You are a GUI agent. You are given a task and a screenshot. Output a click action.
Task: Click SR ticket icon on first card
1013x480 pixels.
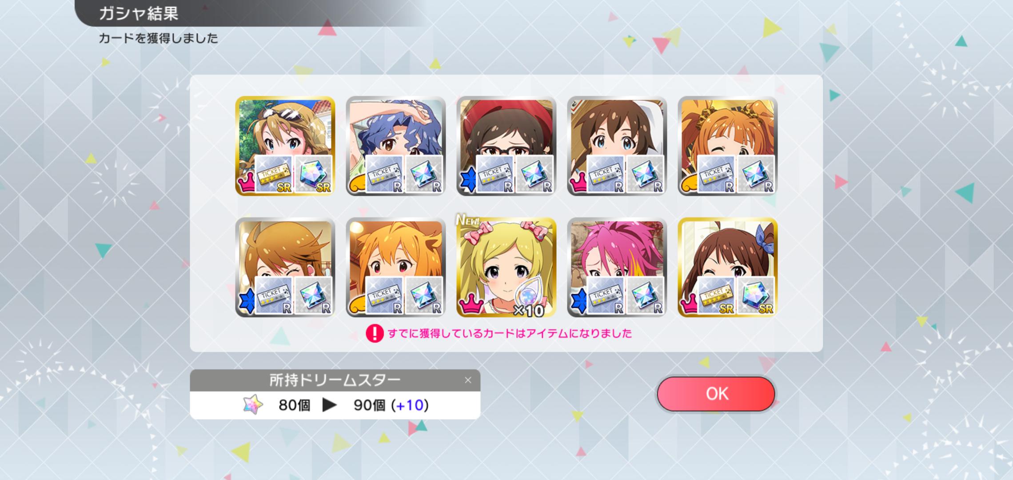pos(274,174)
